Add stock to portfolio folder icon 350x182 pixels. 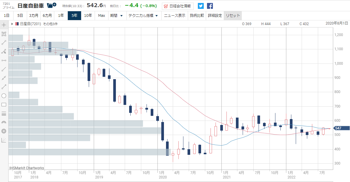(52, 5)
